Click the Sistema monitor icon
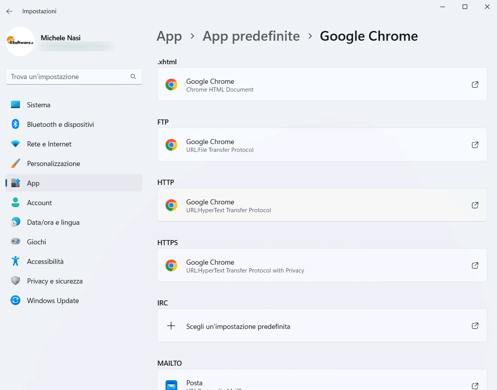 click(16, 105)
